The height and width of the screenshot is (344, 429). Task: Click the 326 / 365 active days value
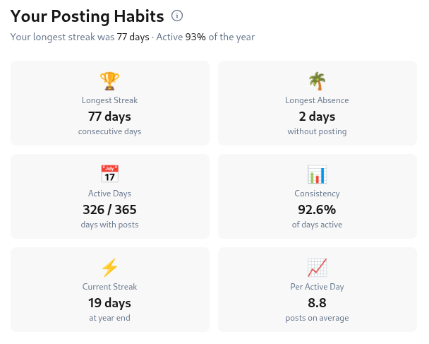click(x=109, y=210)
